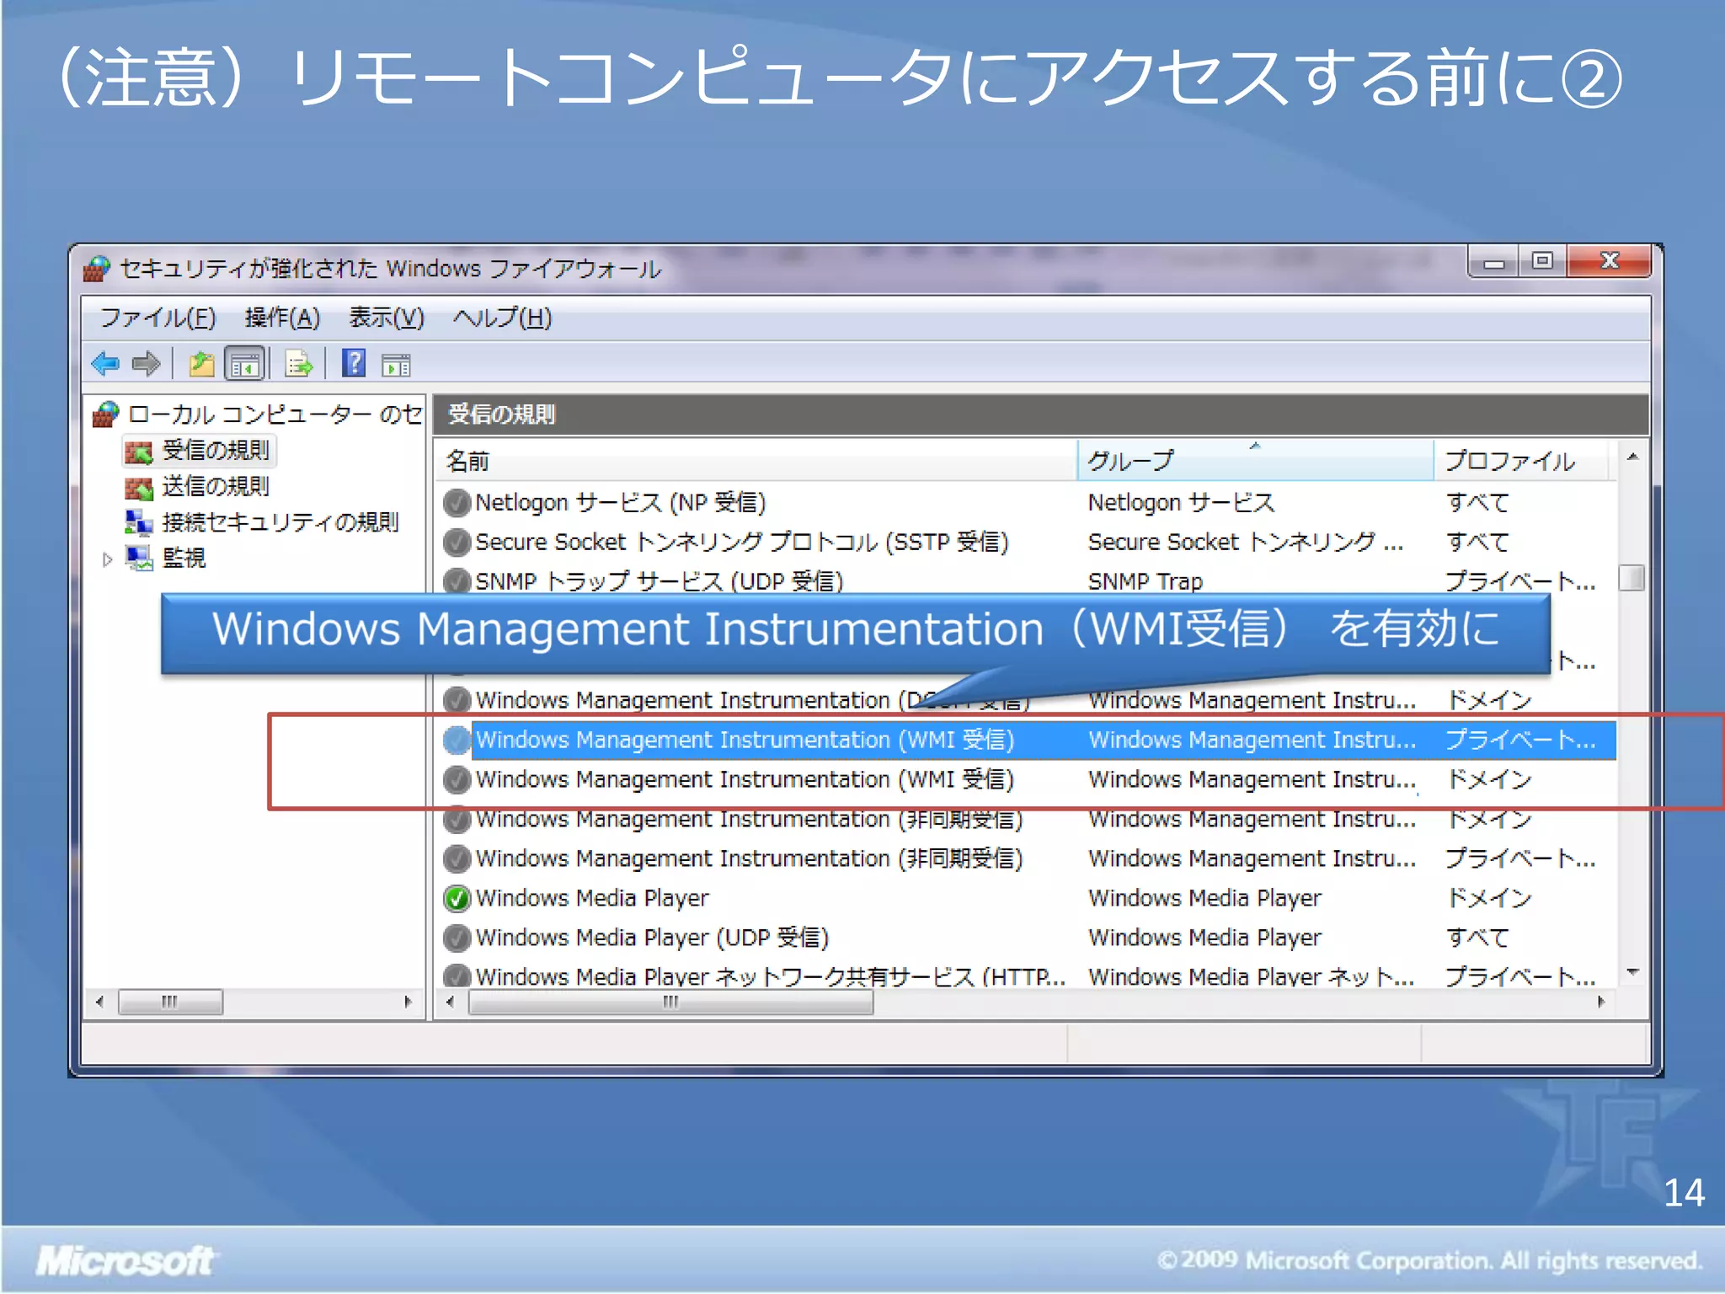Viewport: 1725px width, 1294px height.
Task: Click status icon of highlighted WMI 受信 rule
Action: (x=457, y=741)
